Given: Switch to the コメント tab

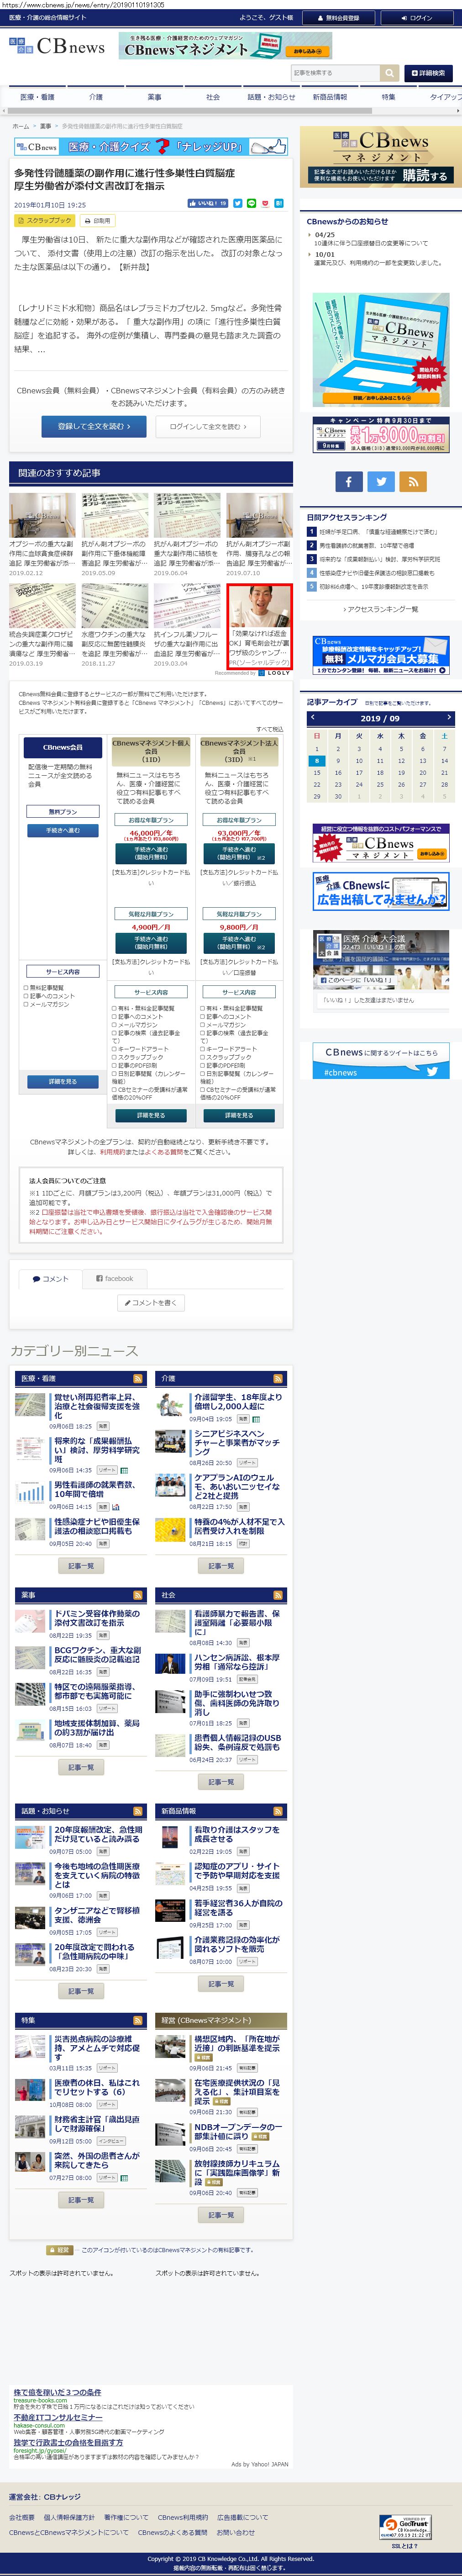Looking at the screenshot, I should [x=50, y=1278].
